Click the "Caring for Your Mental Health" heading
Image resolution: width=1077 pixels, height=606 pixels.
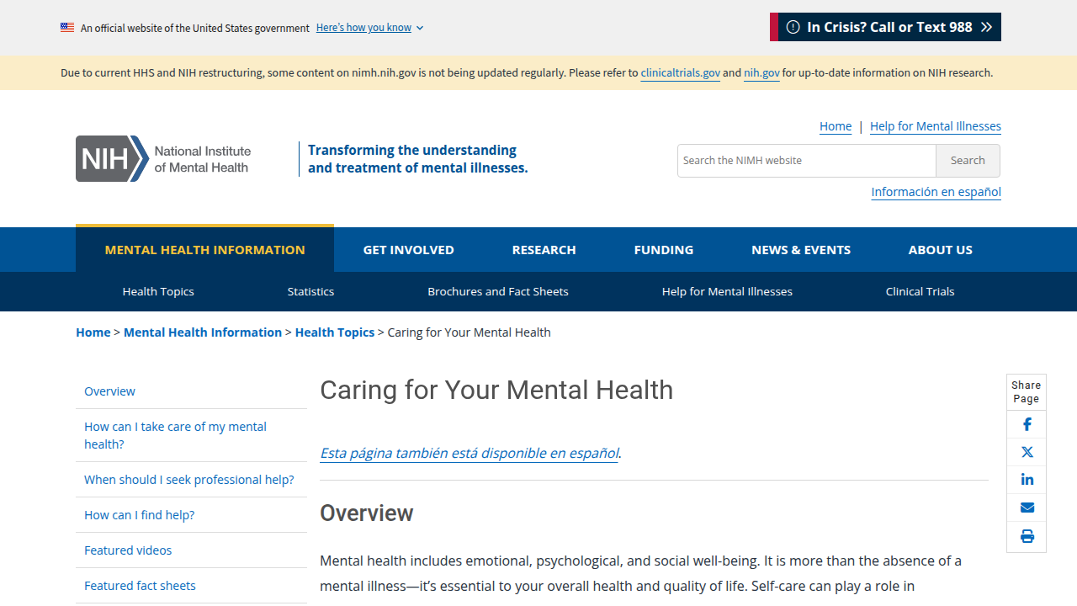tap(496, 390)
